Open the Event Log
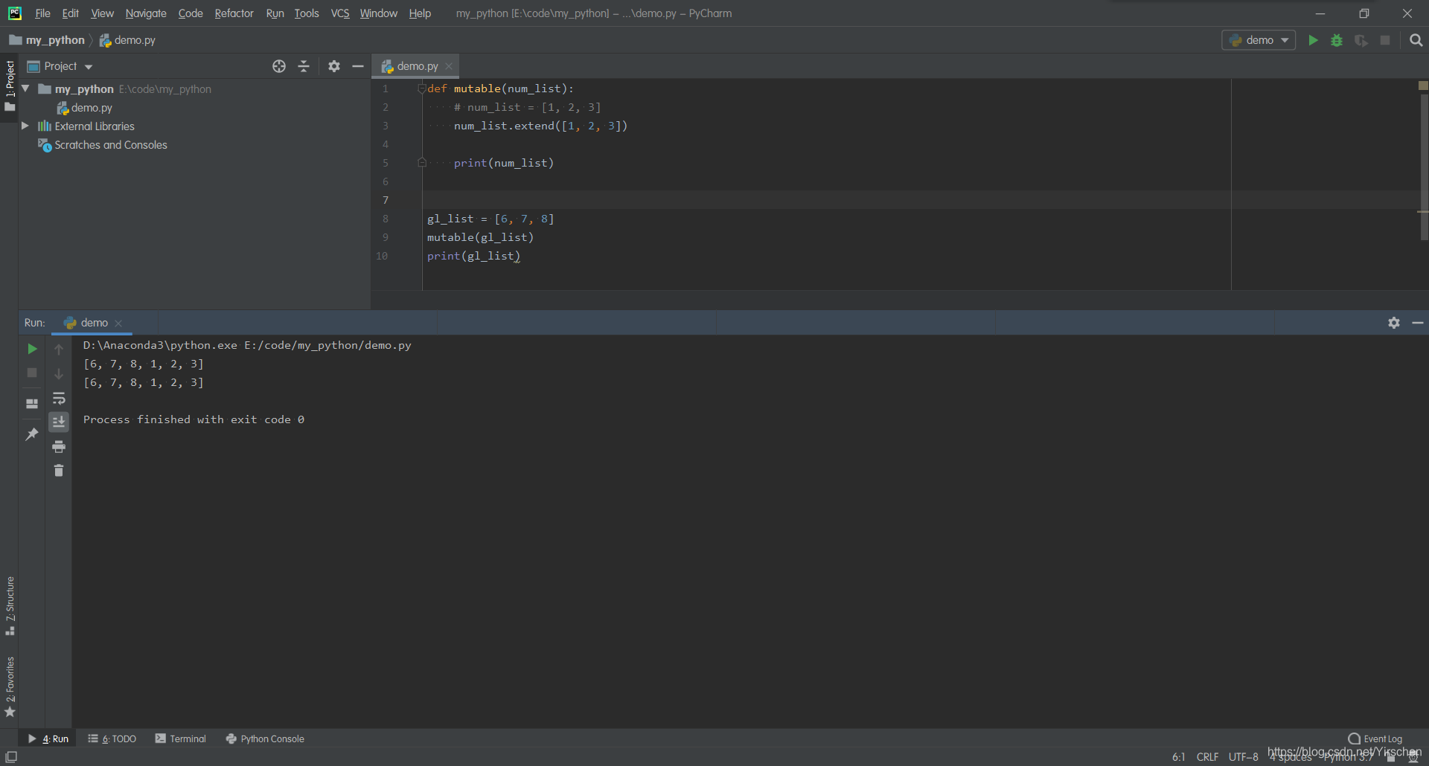1429x766 pixels. [x=1375, y=738]
